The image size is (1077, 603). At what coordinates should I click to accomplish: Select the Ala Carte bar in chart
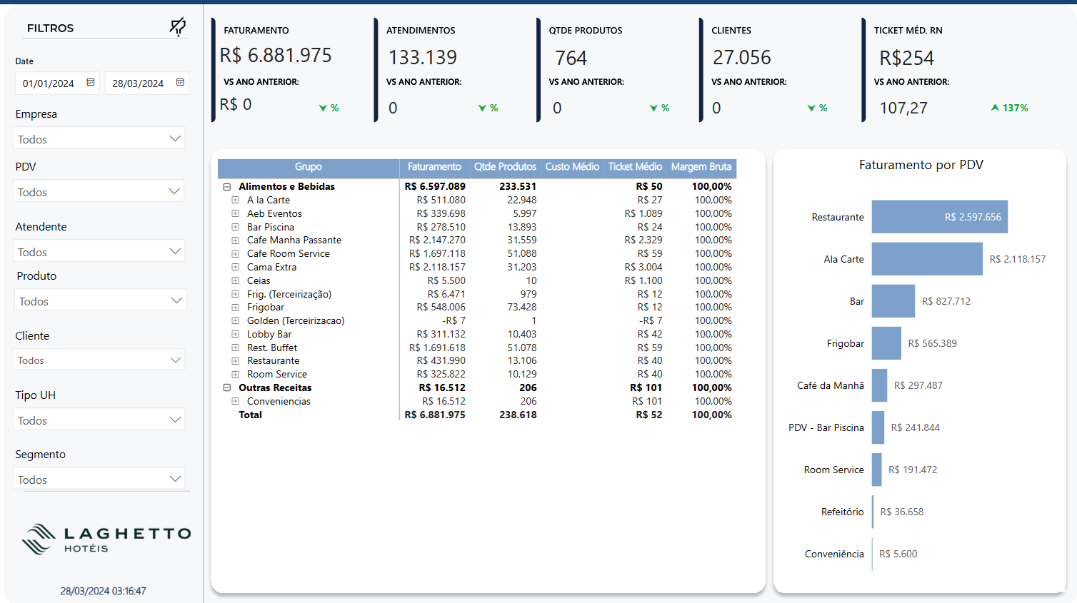point(927,259)
